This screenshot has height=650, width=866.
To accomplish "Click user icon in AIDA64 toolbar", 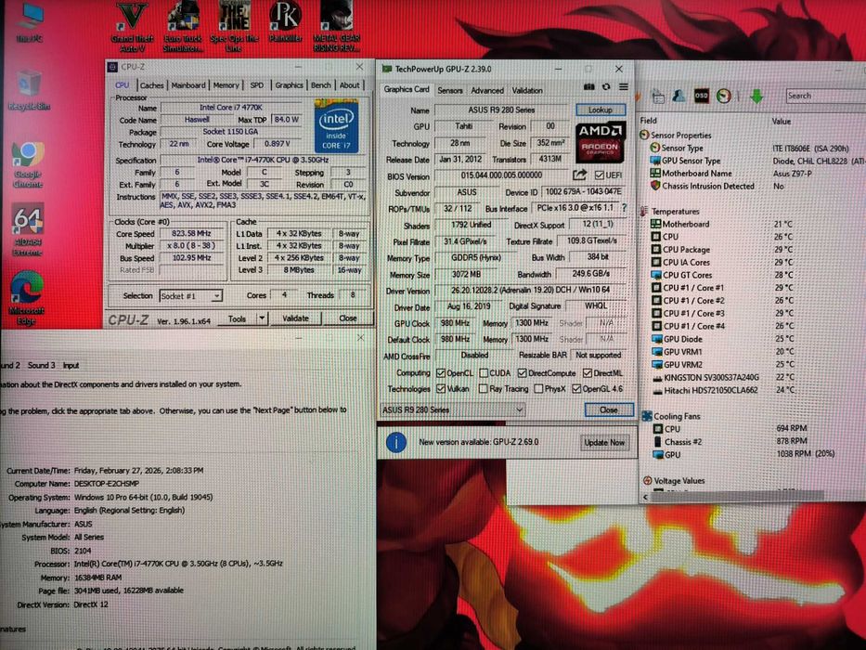I will 679,97.
